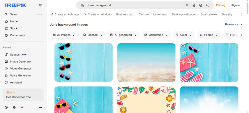Click the top Sign in button
249x113 pixels.
coord(235,5)
